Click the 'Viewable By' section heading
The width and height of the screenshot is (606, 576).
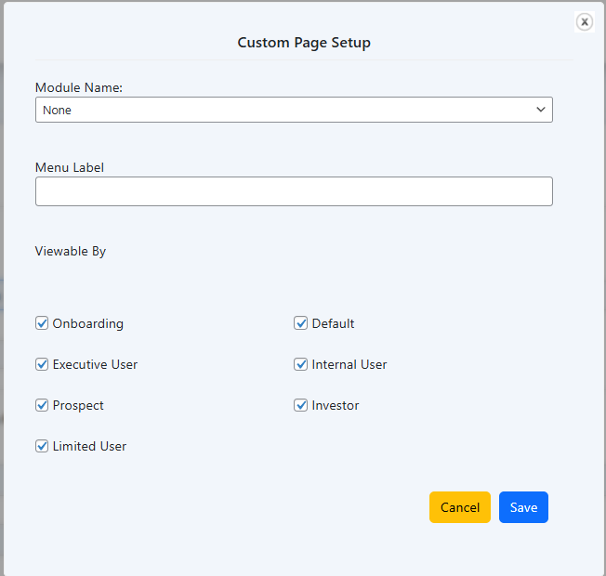pyautogui.click(x=71, y=251)
